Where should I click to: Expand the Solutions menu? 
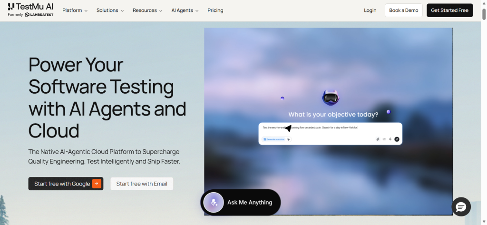110,10
